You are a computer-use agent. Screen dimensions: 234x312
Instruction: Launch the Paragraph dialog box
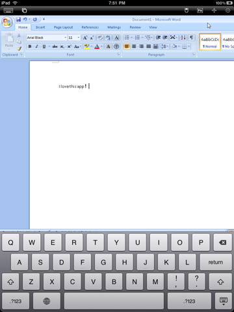coord(194,55)
